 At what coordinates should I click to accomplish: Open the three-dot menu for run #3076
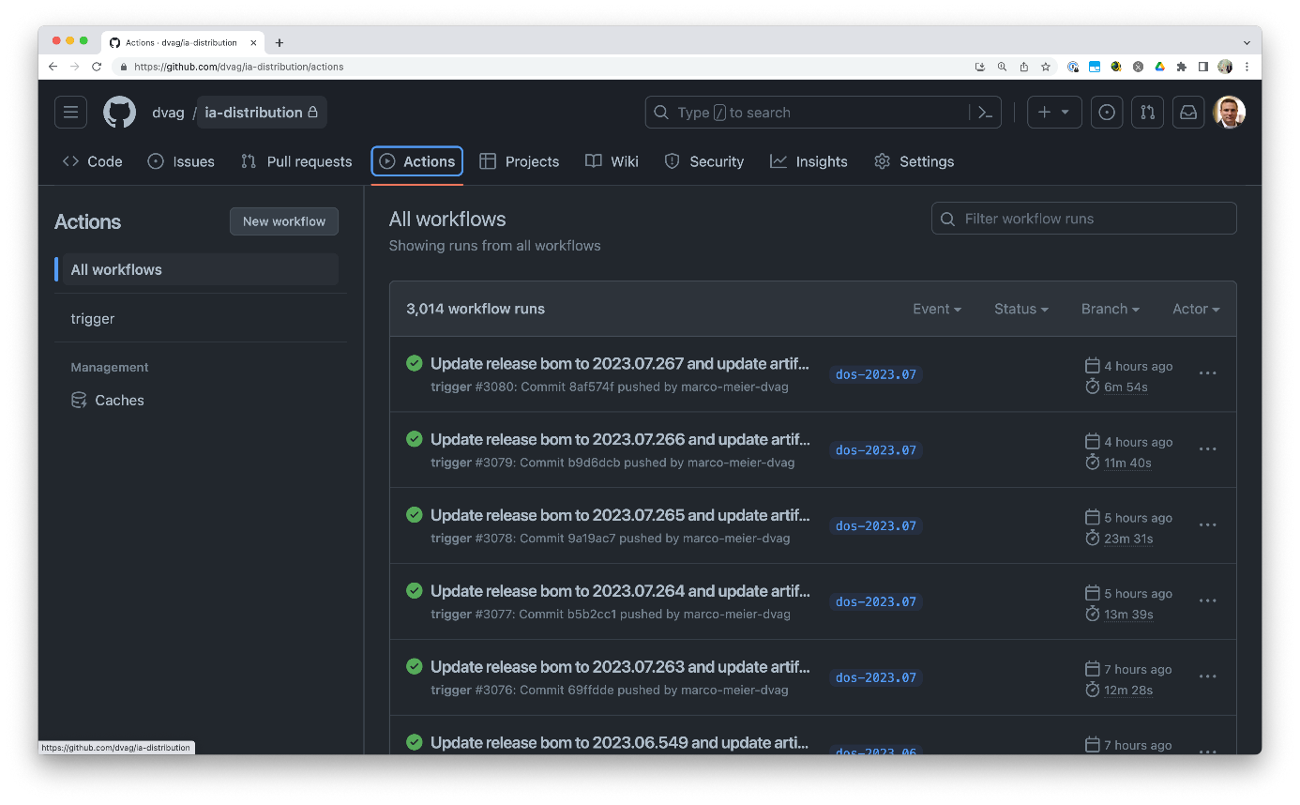[1208, 676]
